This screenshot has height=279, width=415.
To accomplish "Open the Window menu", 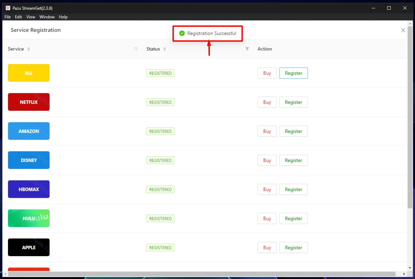I will click(x=47, y=17).
